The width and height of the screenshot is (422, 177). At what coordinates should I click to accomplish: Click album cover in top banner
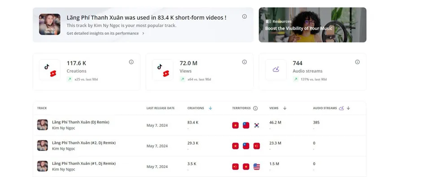[49, 25]
